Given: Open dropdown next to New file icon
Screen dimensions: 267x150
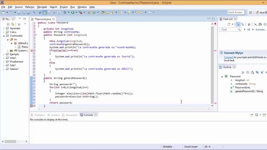Looking at the screenshot, I should click(7, 12).
